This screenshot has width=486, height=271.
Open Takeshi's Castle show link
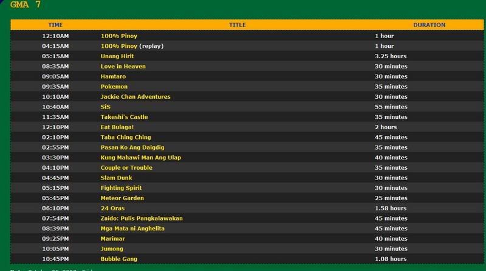[125, 117]
